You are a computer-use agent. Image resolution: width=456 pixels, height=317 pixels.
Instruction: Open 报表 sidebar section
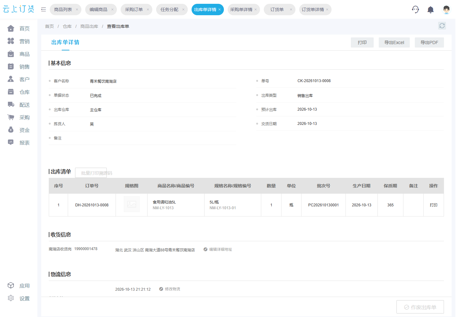[x=19, y=143]
